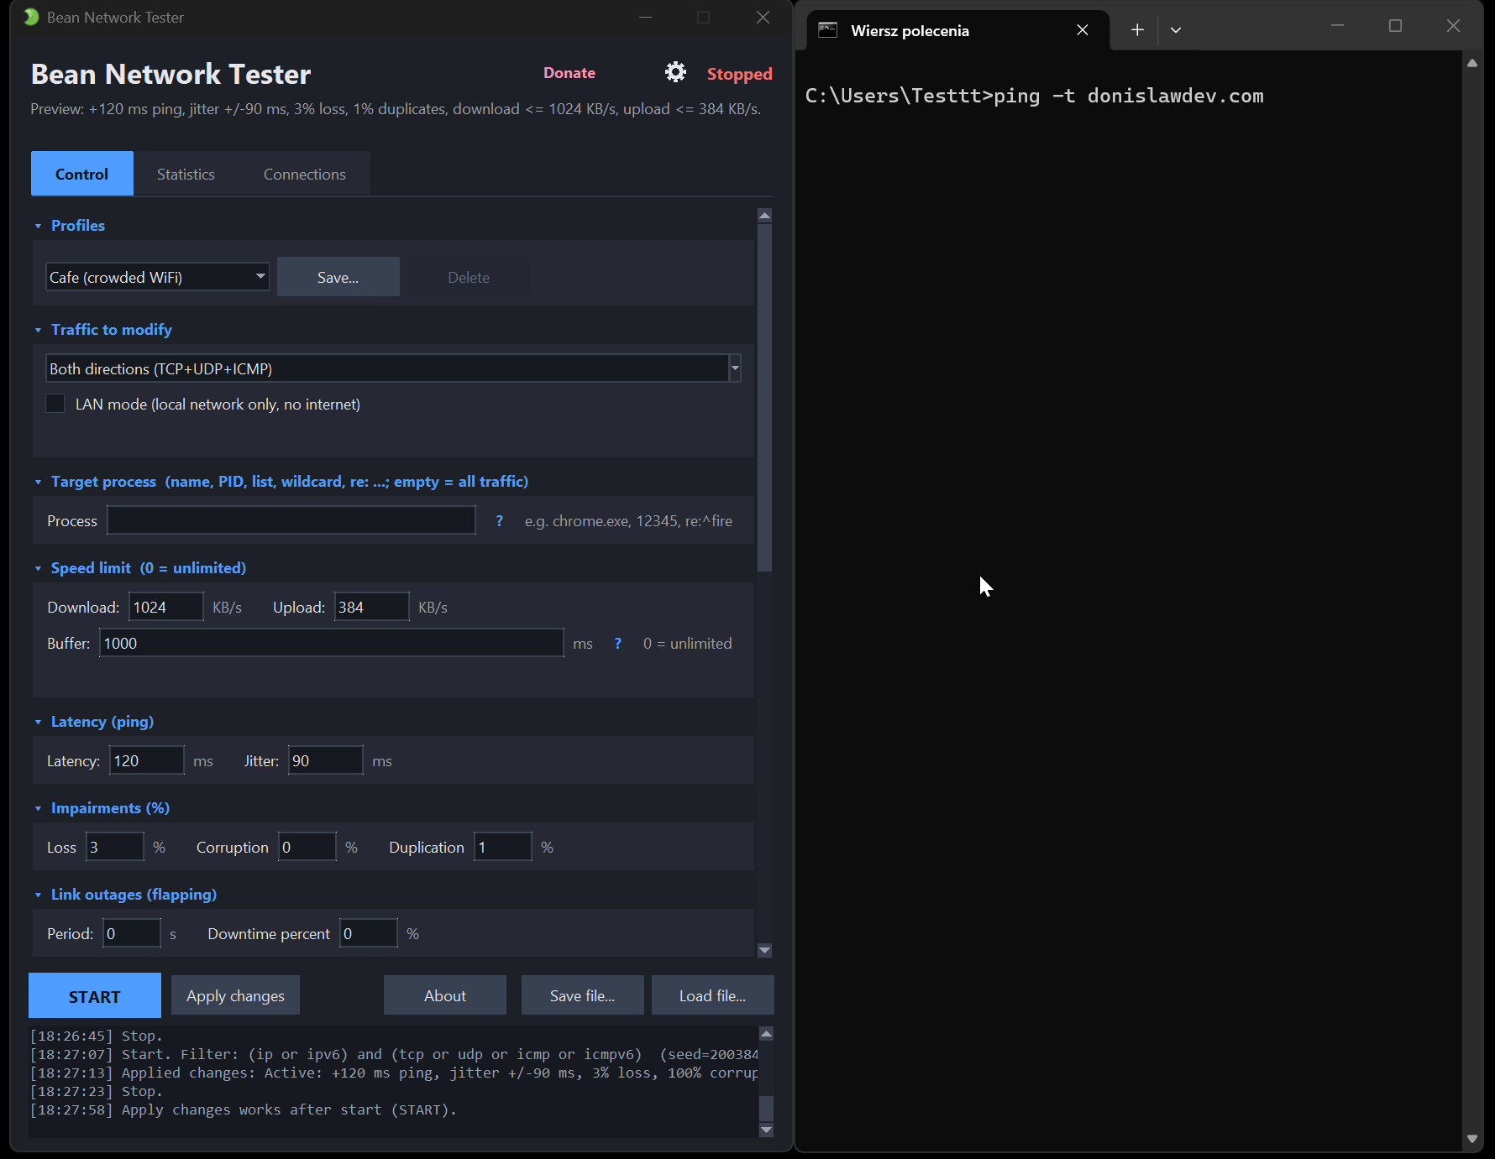Open the terminal profiles dropdown chevron

point(1176,30)
